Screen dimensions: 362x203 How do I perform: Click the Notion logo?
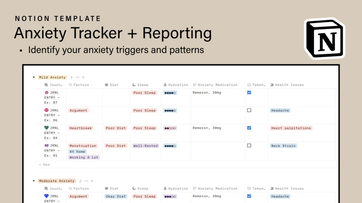(x=325, y=39)
